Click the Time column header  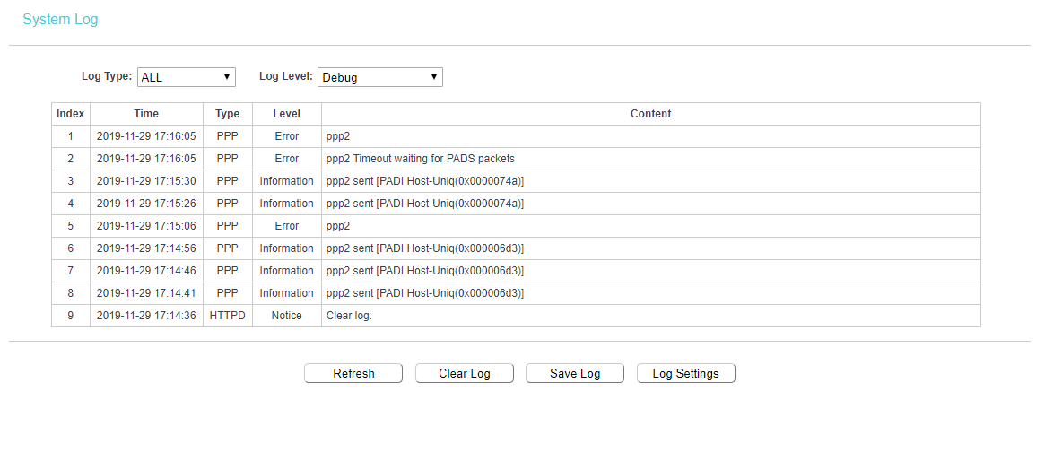146,114
